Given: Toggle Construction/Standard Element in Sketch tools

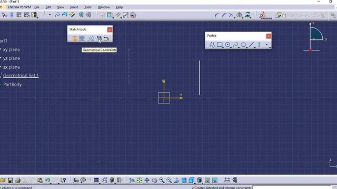Looking at the screenshot, I should point(91,38).
